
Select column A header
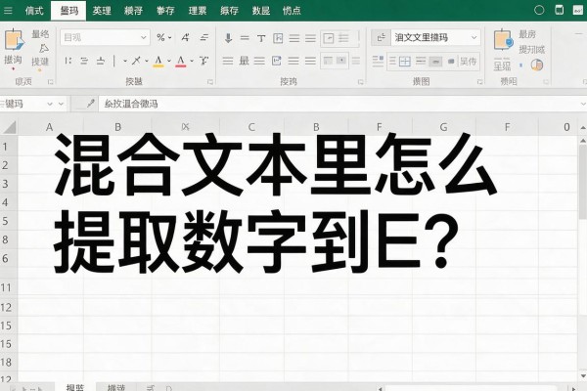click(x=50, y=127)
